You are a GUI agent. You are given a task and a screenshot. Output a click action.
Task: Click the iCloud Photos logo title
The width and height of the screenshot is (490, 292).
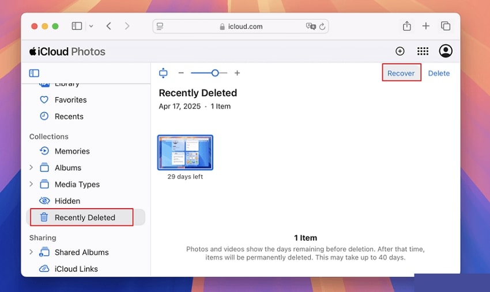coord(67,51)
